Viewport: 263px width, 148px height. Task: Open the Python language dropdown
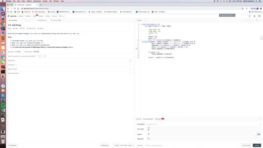point(141,21)
